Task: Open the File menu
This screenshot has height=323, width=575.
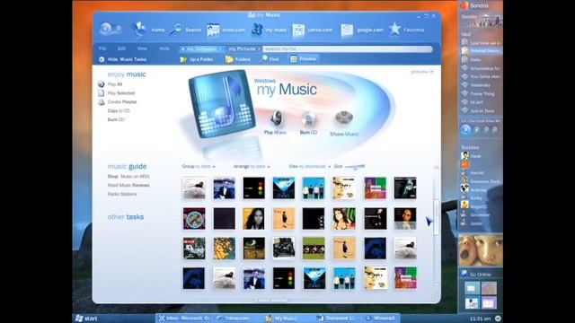Action: point(102,48)
